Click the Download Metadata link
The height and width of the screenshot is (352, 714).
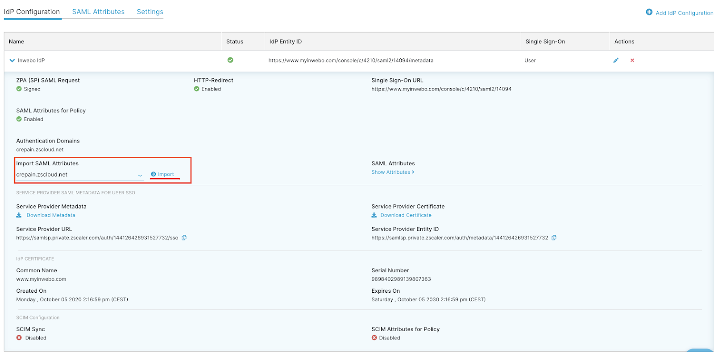tap(51, 215)
